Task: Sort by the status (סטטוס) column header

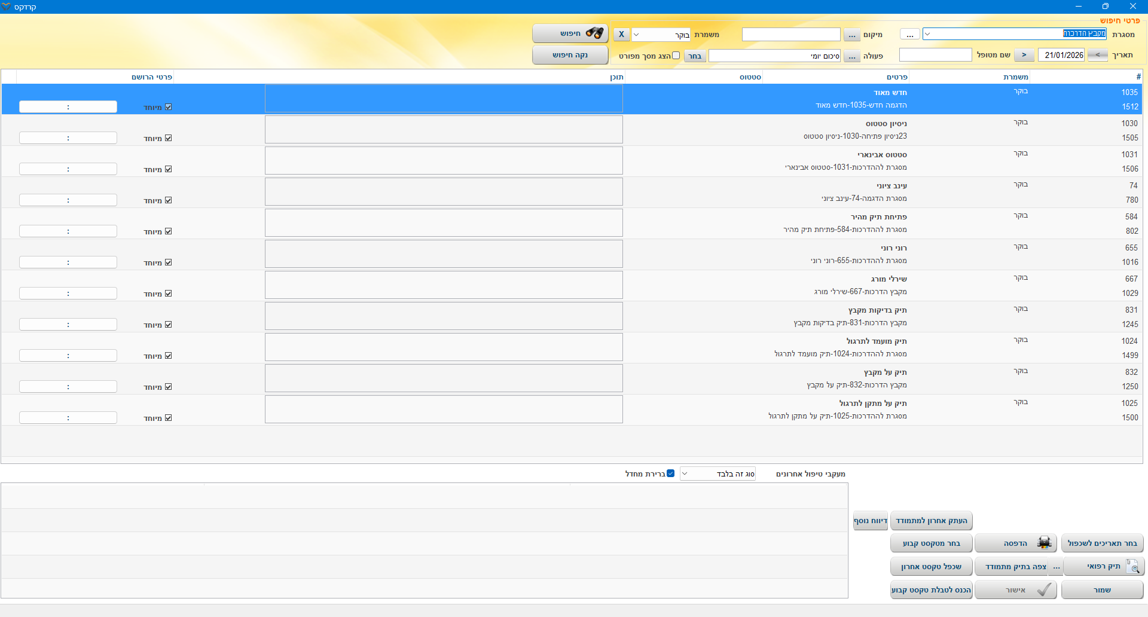Action: pos(750,77)
